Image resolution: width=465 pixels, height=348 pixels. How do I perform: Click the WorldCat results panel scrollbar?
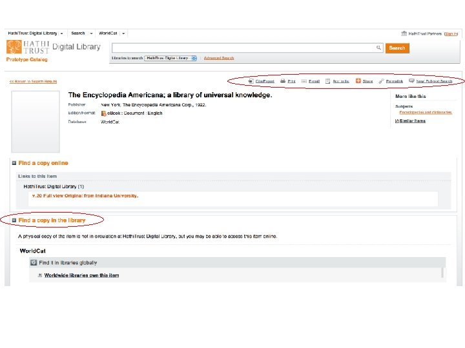pos(442,273)
